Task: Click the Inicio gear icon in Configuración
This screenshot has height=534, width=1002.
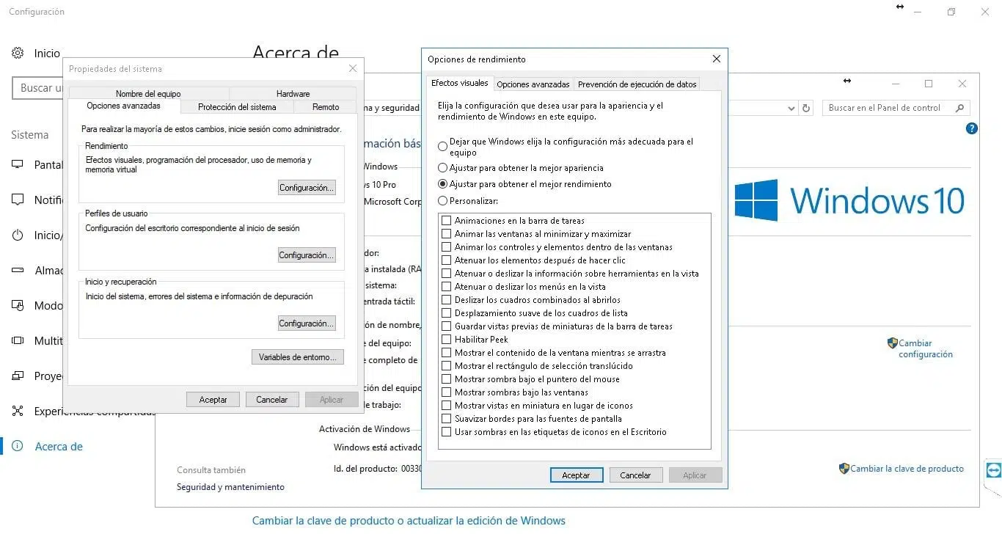Action: pos(18,53)
